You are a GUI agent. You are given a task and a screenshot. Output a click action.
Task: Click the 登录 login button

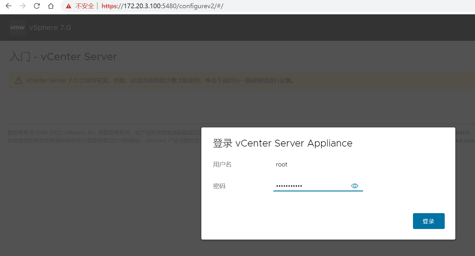[x=429, y=221]
